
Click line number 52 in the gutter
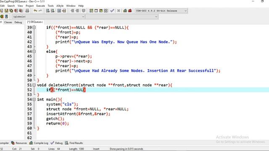pyautogui.click(x=29, y=90)
